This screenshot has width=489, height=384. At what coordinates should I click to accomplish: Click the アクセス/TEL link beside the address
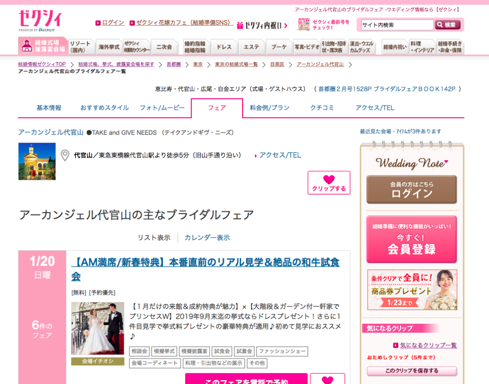coord(280,155)
